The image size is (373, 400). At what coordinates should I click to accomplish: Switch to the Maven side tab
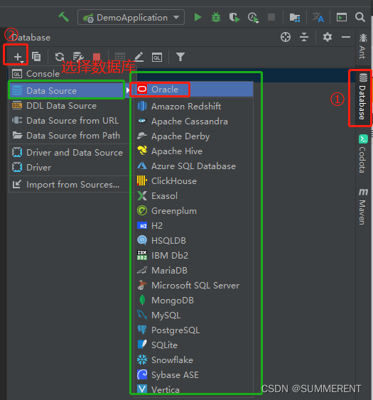click(x=363, y=207)
